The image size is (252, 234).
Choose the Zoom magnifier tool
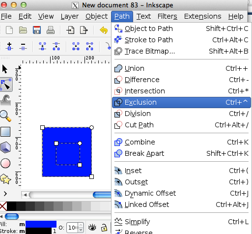point(5,116)
